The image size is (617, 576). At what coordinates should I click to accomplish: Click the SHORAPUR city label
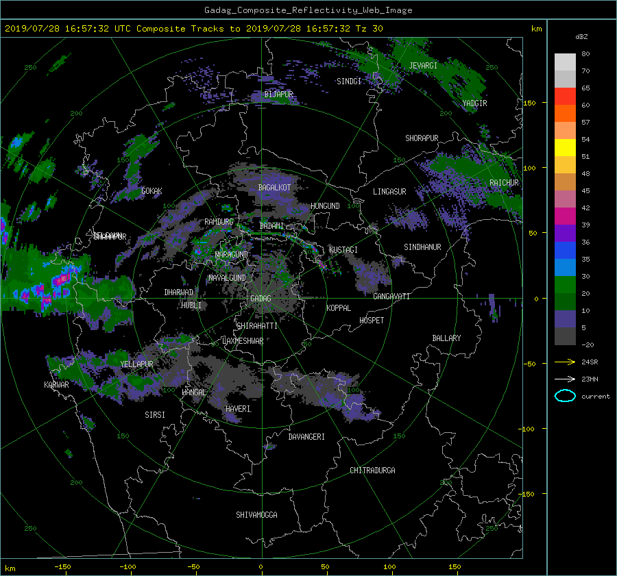422,138
